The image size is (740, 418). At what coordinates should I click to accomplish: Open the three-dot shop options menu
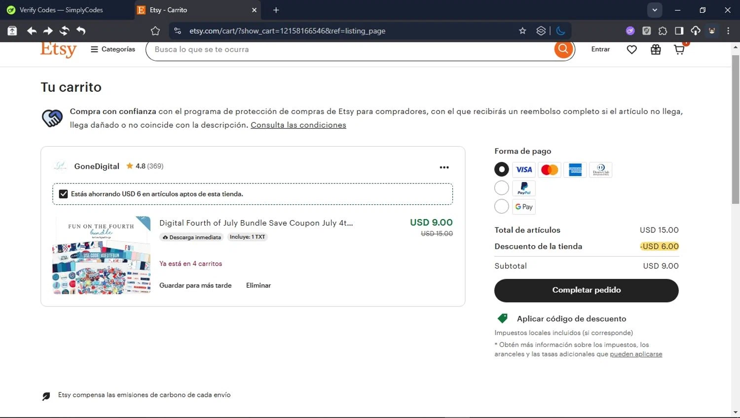pyautogui.click(x=444, y=167)
